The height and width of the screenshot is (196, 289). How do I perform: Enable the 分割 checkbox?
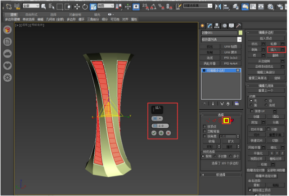(x=268, y=129)
